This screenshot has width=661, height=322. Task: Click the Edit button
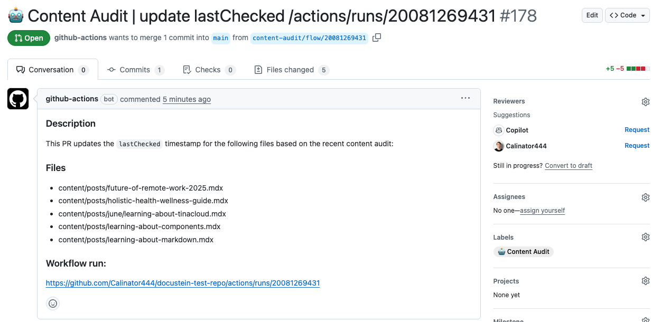pyautogui.click(x=592, y=15)
